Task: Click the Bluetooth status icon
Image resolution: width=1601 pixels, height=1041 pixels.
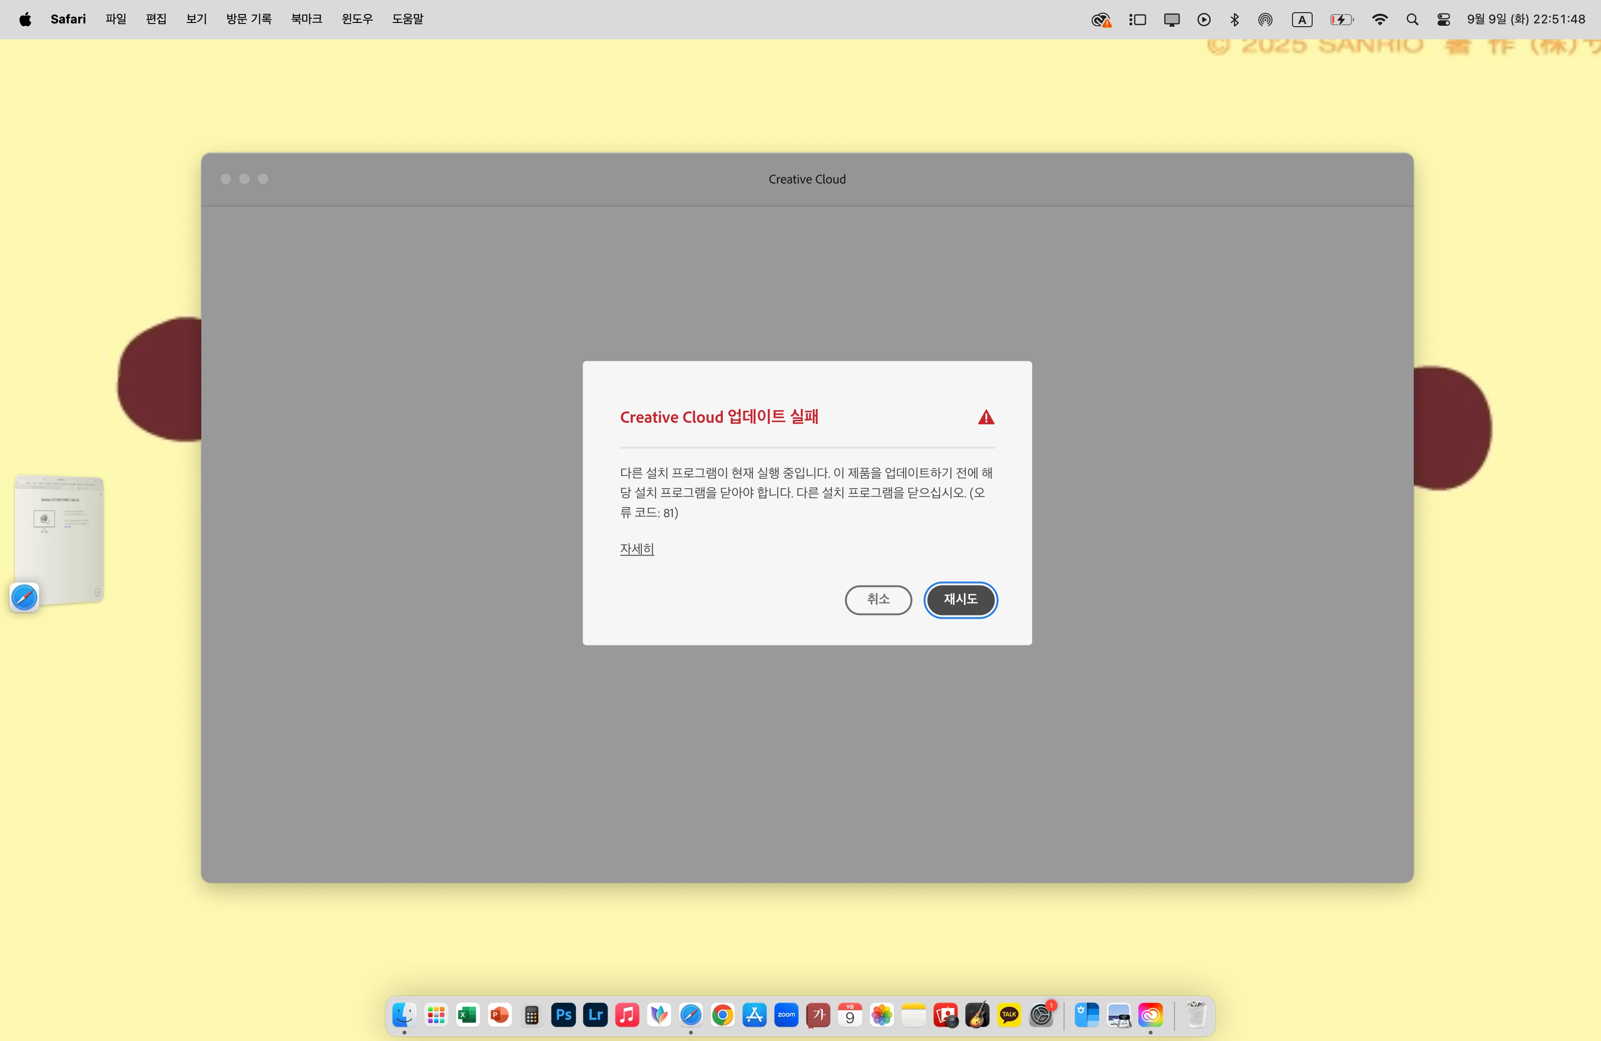Action: [1234, 20]
